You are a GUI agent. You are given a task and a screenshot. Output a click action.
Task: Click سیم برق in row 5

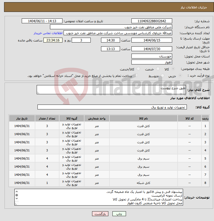coord(143,158)
